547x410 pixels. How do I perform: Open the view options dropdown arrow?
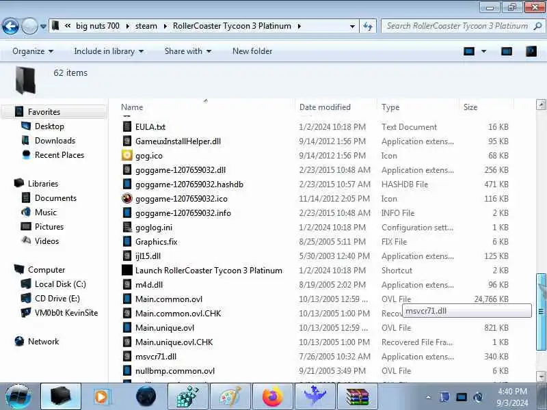pyautogui.click(x=484, y=52)
